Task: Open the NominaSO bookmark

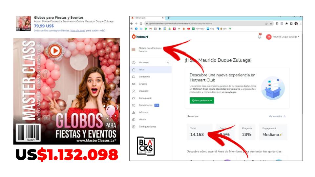Action: (198, 29)
